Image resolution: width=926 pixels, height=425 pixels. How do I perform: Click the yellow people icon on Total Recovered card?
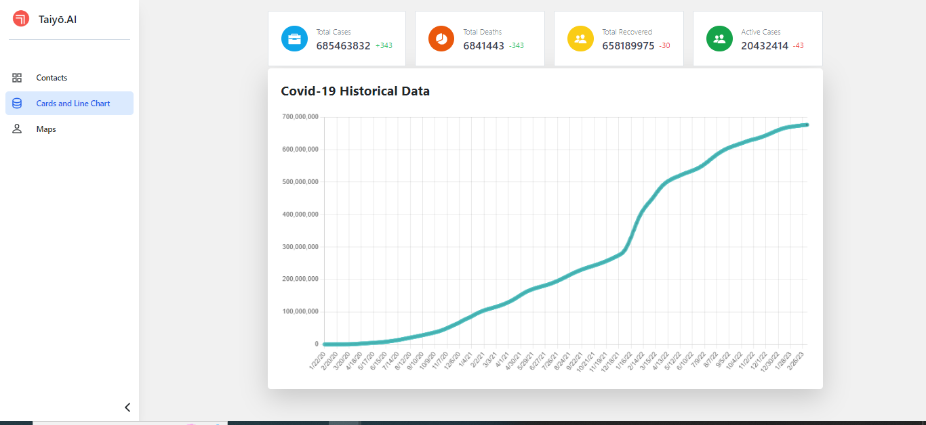580,39
